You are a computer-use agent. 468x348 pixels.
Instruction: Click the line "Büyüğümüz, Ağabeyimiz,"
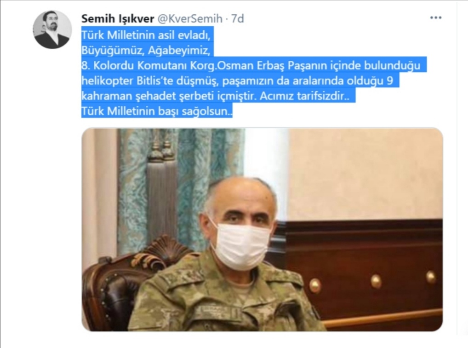click(x=146, y=51)
